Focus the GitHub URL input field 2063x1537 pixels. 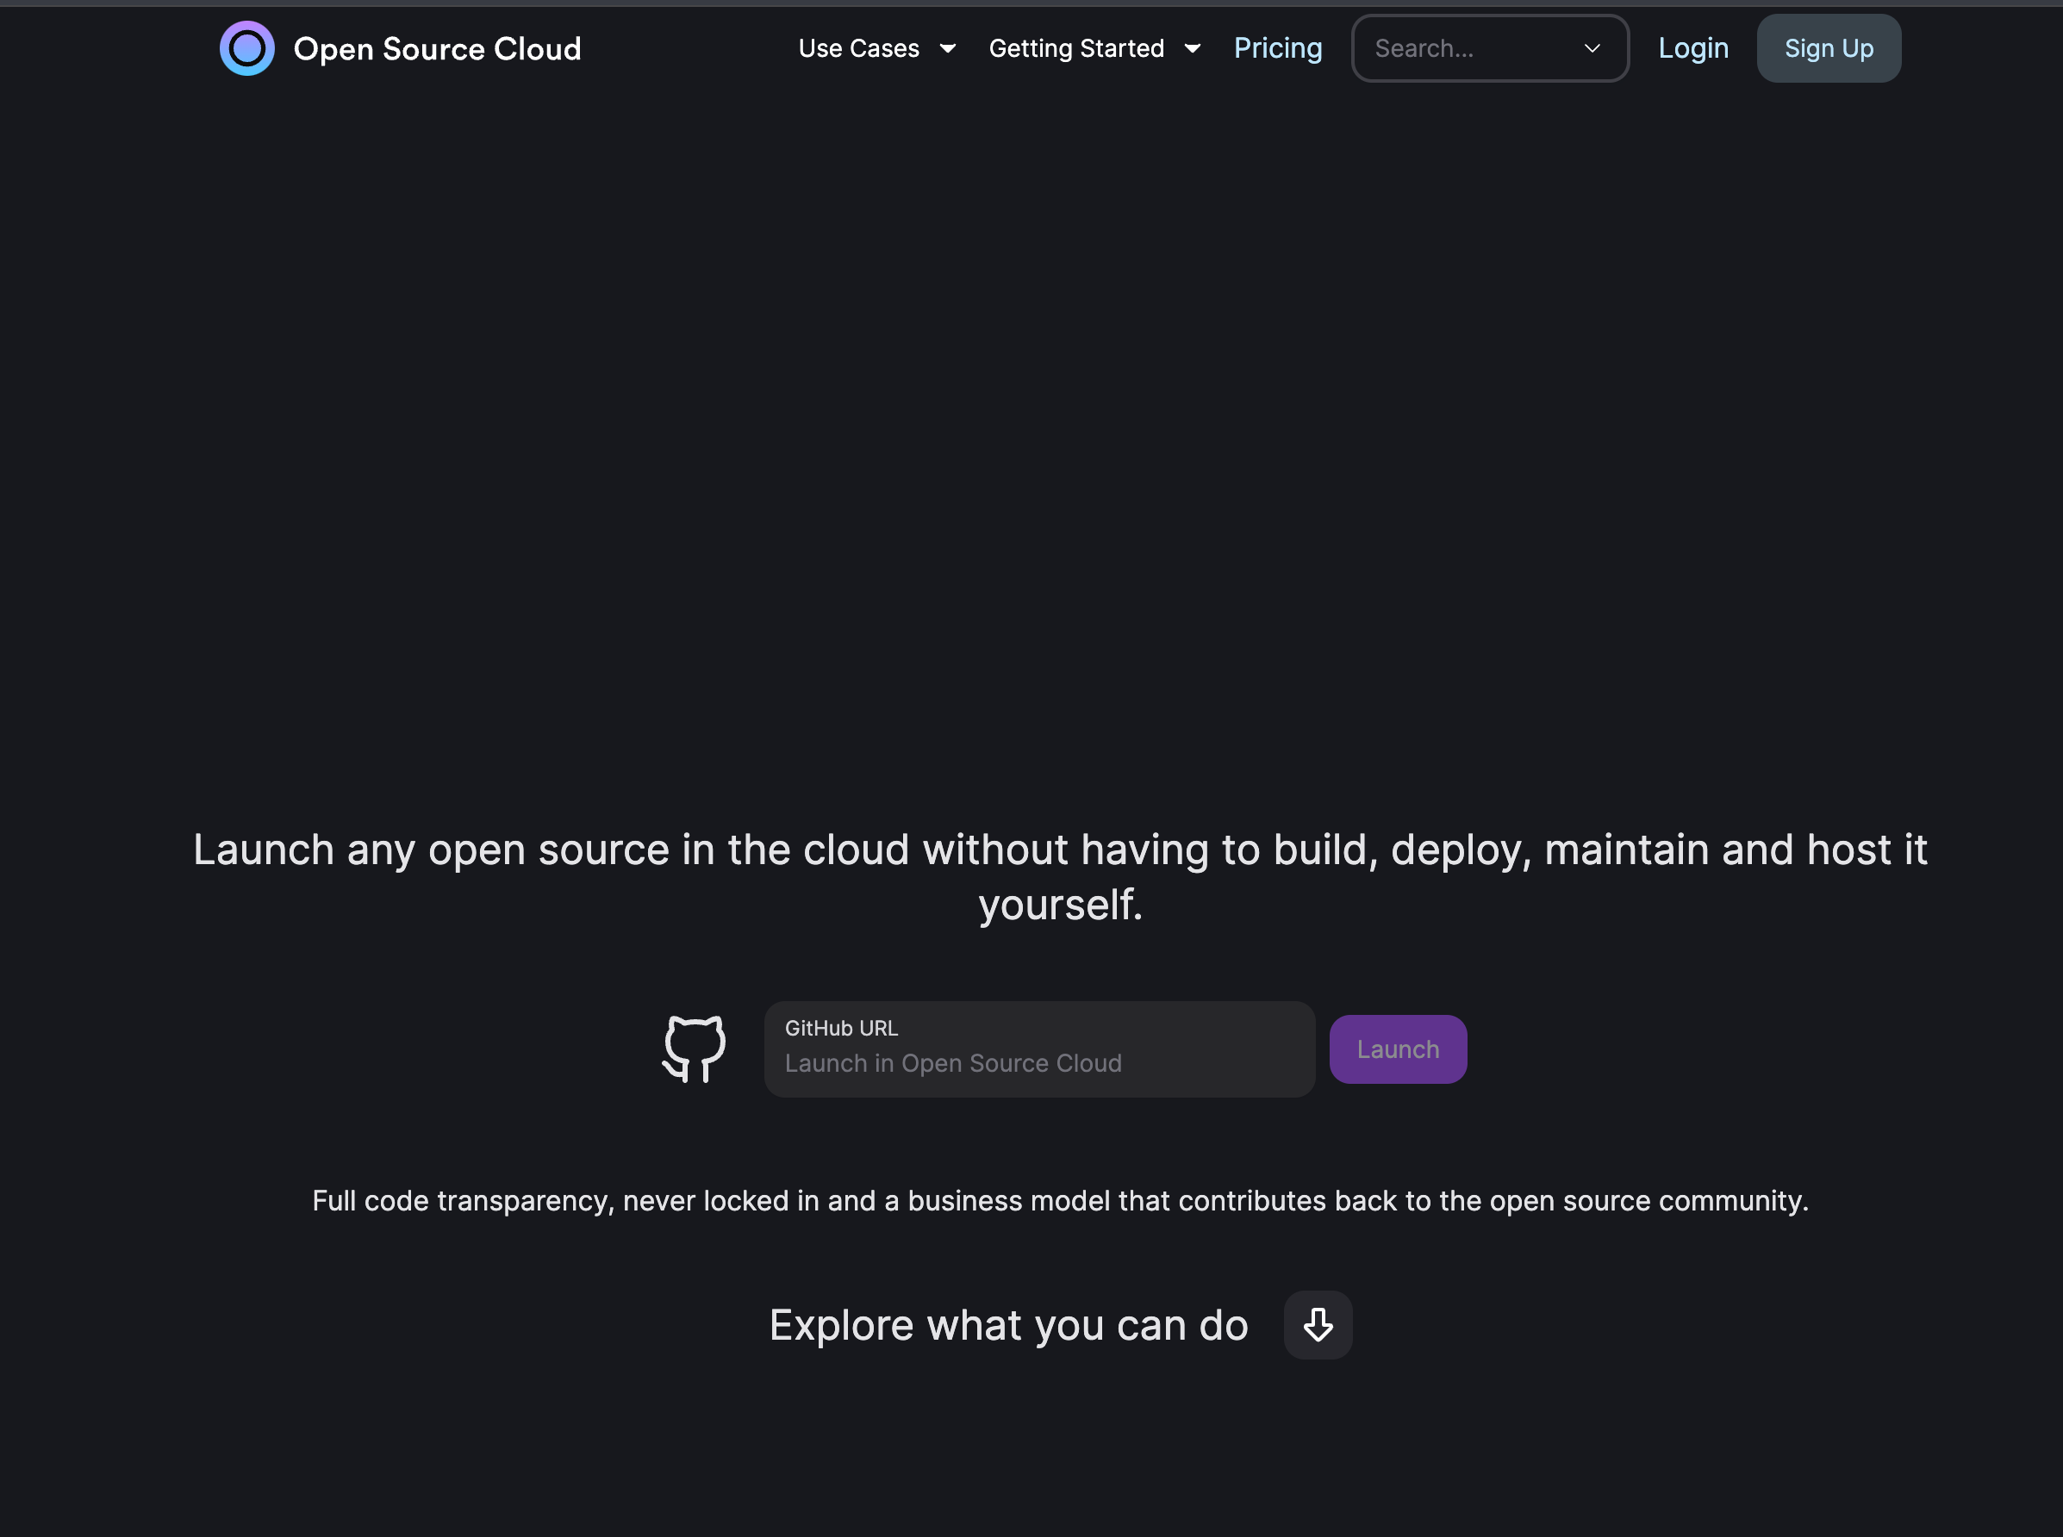click(1039, 1049)
